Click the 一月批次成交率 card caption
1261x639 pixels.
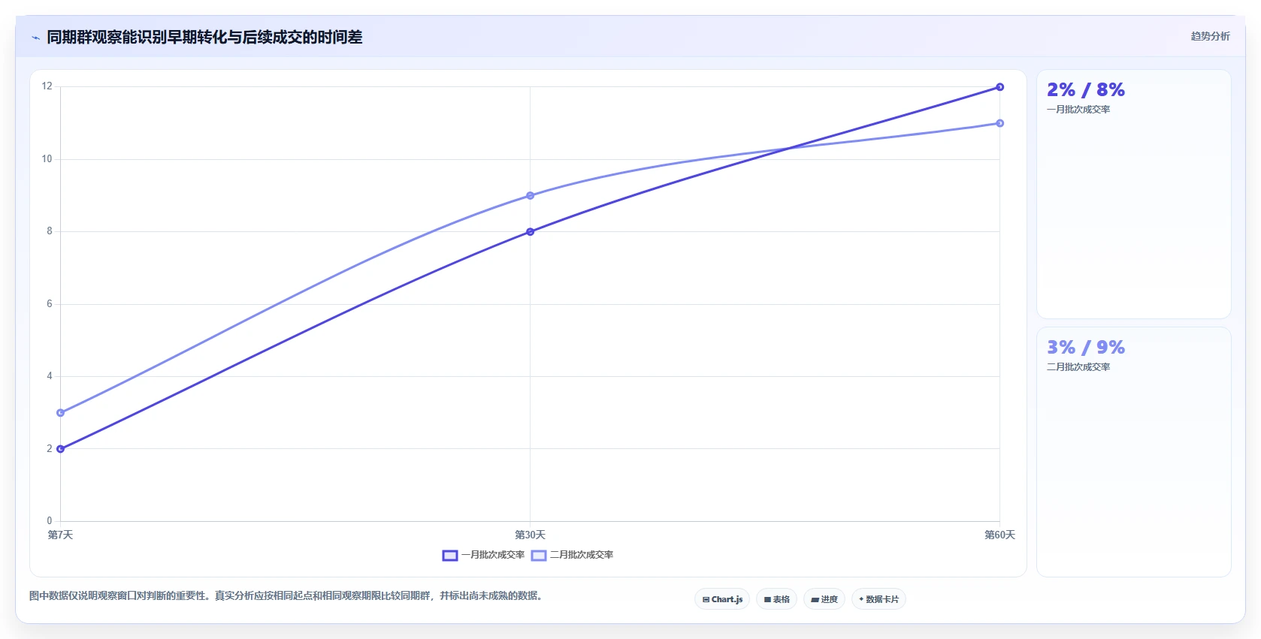tap(1078, 110)
